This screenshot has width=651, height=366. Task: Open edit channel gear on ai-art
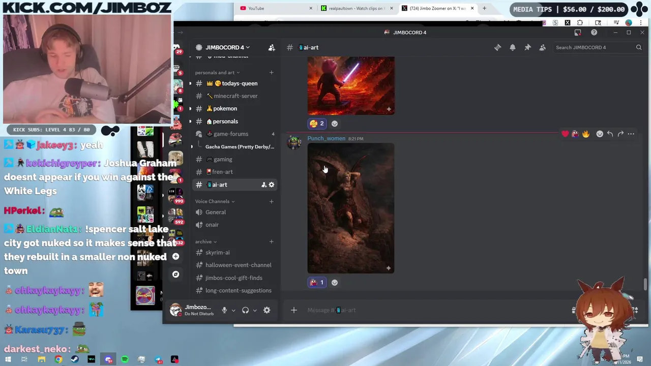[x=272, y=185]
